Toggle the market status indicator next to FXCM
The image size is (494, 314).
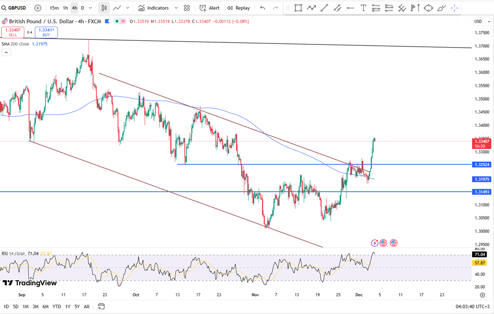pos(120,21)
